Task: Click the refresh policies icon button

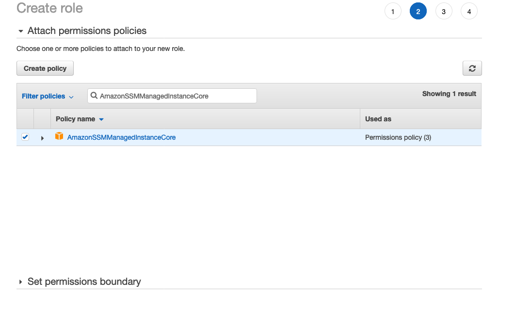Action: 472,68
